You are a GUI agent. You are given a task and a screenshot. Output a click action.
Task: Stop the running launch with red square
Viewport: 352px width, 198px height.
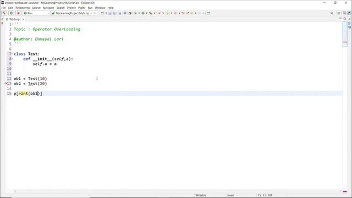(18, 13)
